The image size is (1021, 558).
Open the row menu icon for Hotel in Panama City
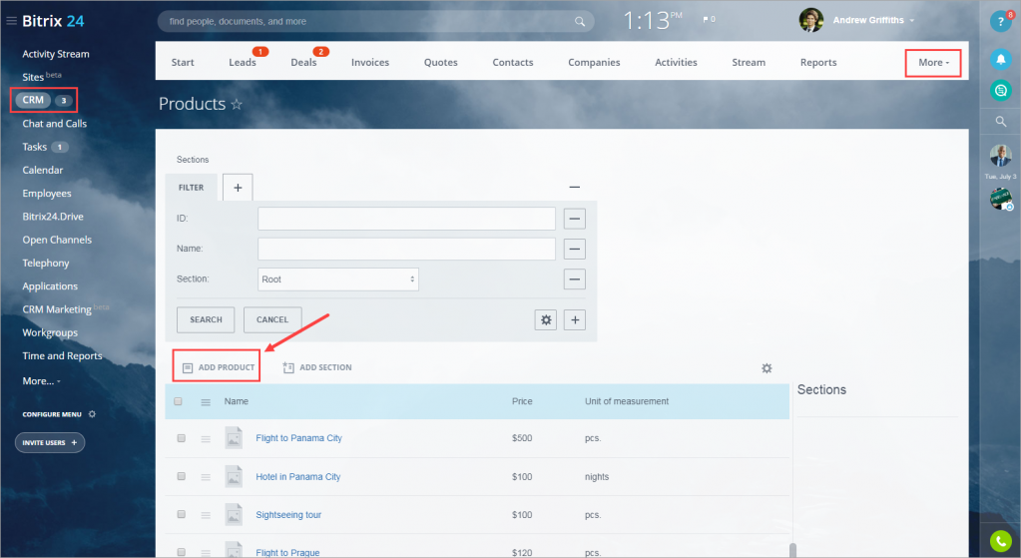pyautogui.click(x=206, y=477)
